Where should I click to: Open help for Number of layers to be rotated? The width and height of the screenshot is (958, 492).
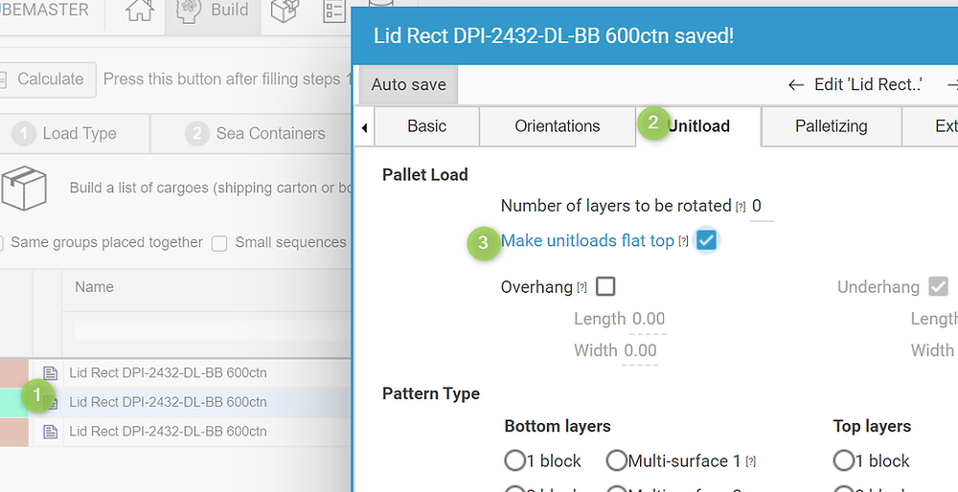pos(741,207)
